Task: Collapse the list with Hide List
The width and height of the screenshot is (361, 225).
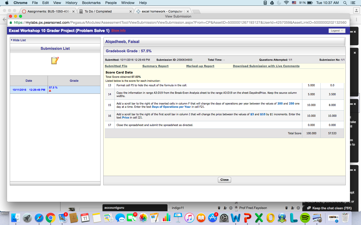Action: pyautogui.click(x=18, y=40)
